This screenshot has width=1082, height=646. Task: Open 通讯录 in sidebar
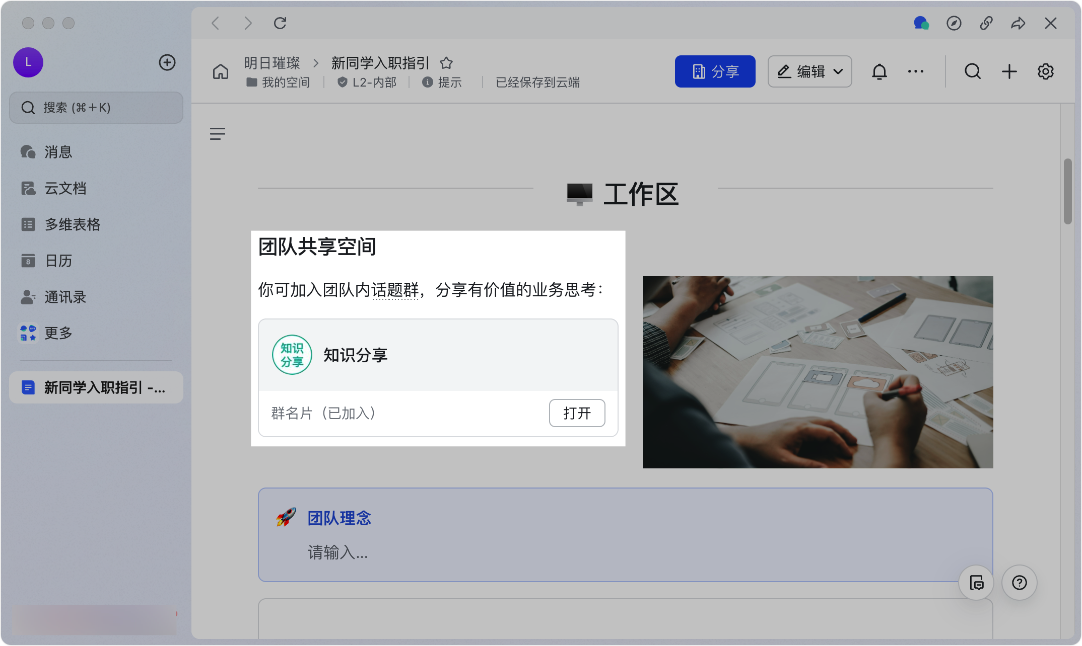pyautogui.click(x=96, y=297)
